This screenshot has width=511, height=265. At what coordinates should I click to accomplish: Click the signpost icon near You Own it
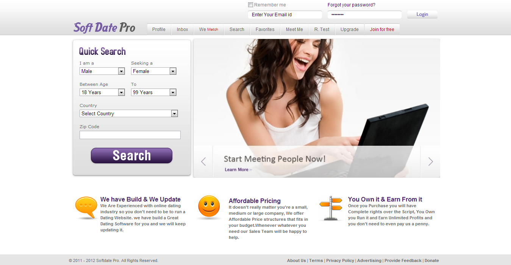tap(331, 207)
